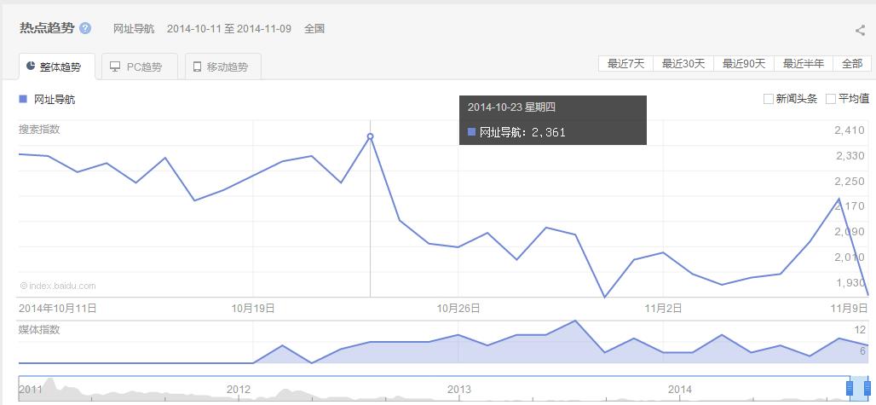Click the 2012 area in overview timeline
876x405 pixels.
[239, 389]
